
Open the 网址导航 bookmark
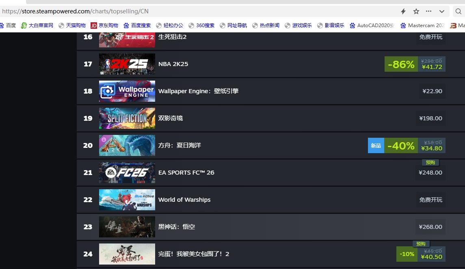[x=234, y=26]
